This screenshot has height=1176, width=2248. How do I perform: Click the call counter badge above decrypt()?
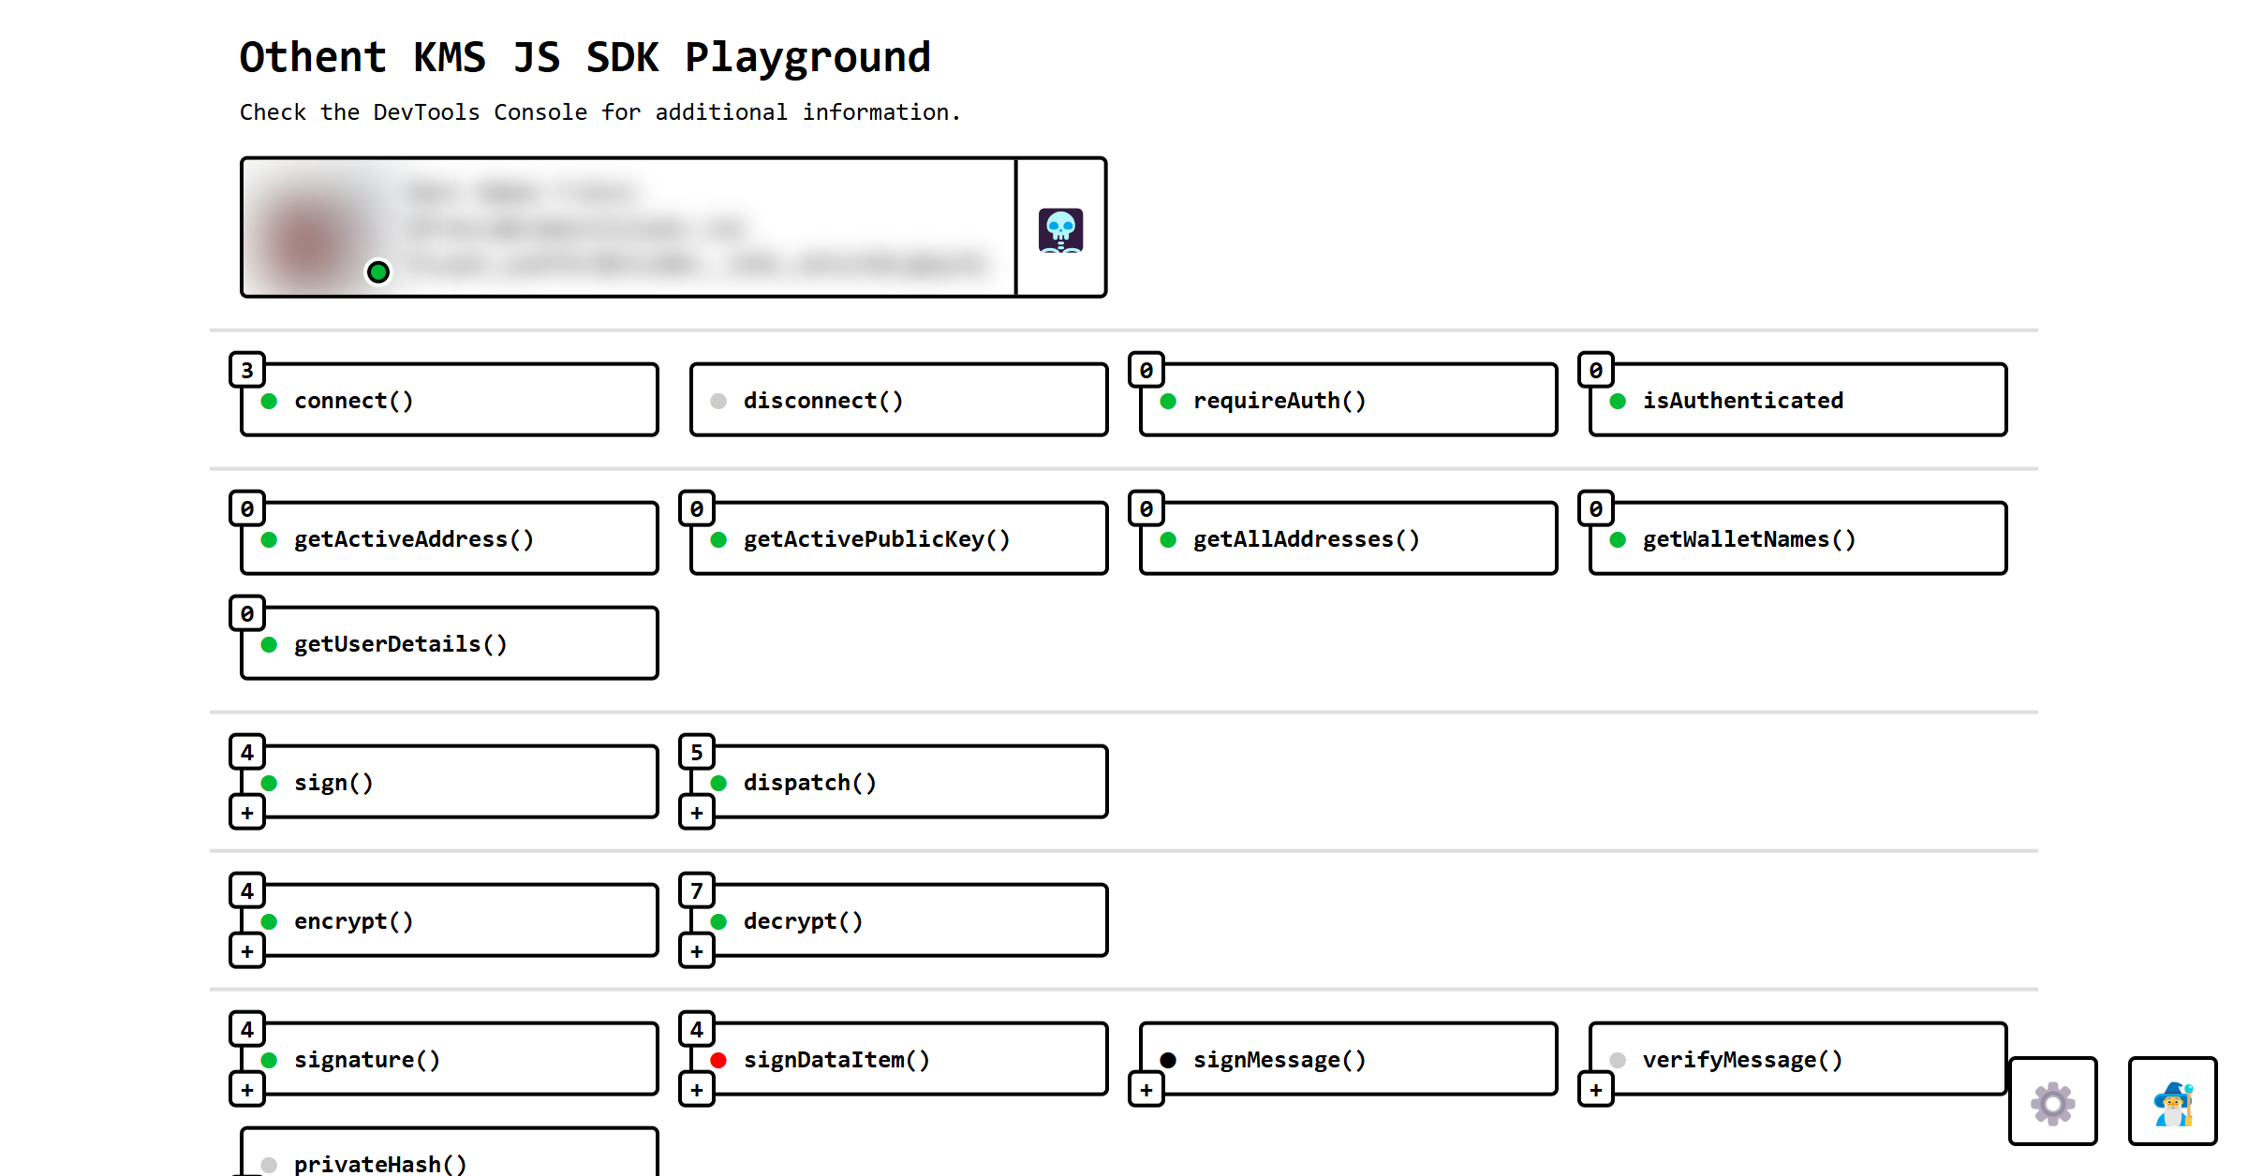(x=696, y=889)
